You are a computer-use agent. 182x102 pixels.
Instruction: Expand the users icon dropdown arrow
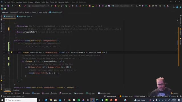22,6
